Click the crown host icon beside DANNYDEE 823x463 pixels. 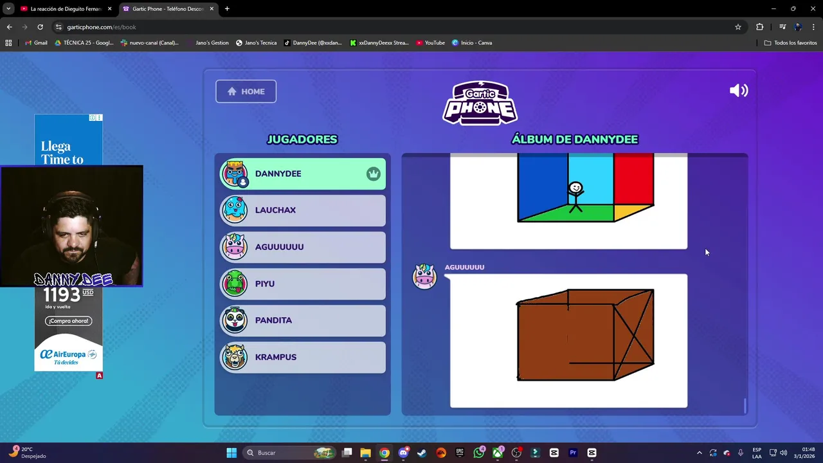pos(374,174)
